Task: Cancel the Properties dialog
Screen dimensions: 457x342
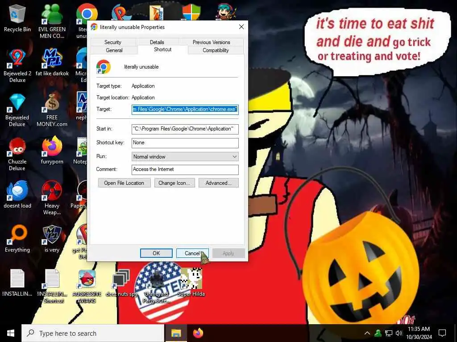Action: pos(192,253)
